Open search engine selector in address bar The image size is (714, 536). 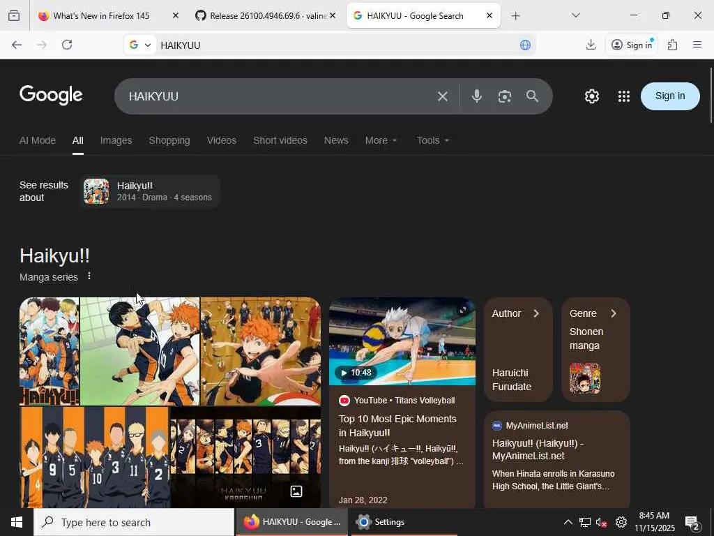pos(140,45)
